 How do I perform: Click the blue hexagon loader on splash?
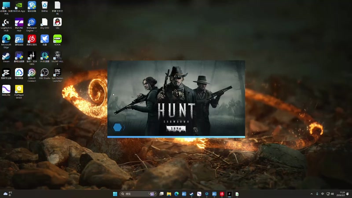click(x=117, y=128)
